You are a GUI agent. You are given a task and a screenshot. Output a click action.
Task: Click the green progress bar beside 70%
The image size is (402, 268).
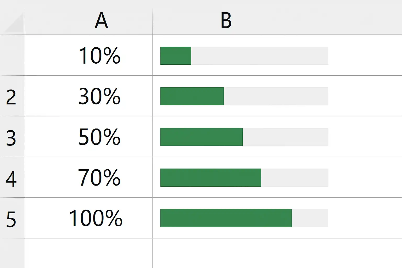pyautogui.click(x=210, y=178)
